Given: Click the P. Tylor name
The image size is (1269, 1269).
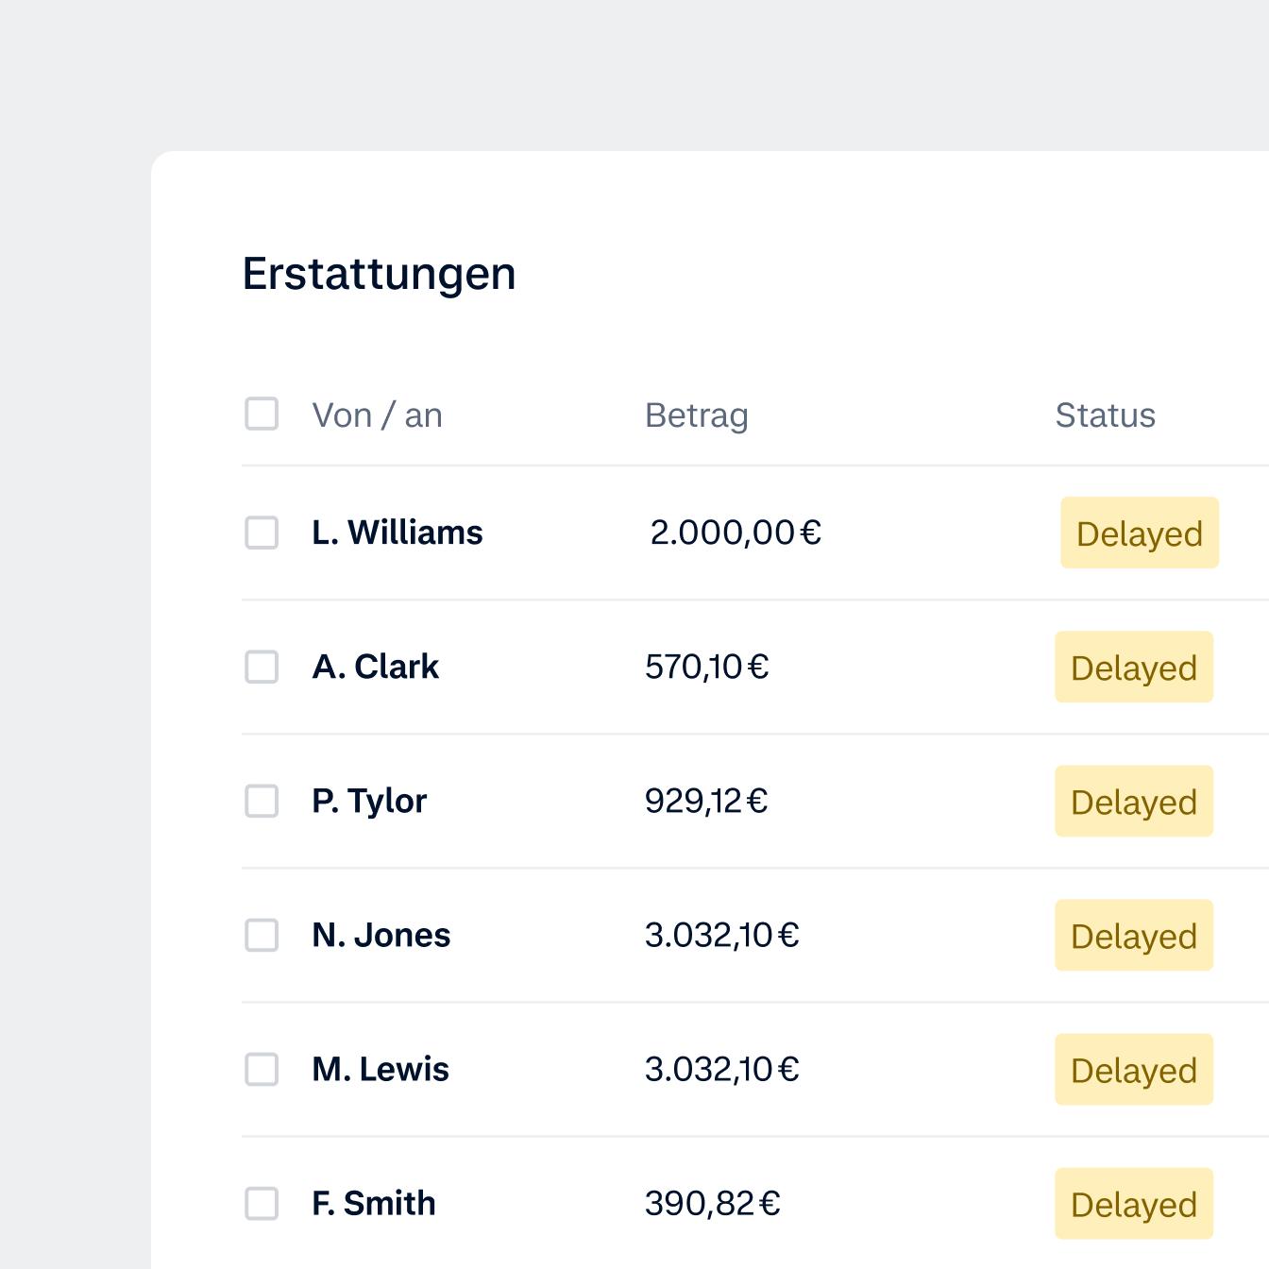Looking at the screenshot, I should (369, 801).
